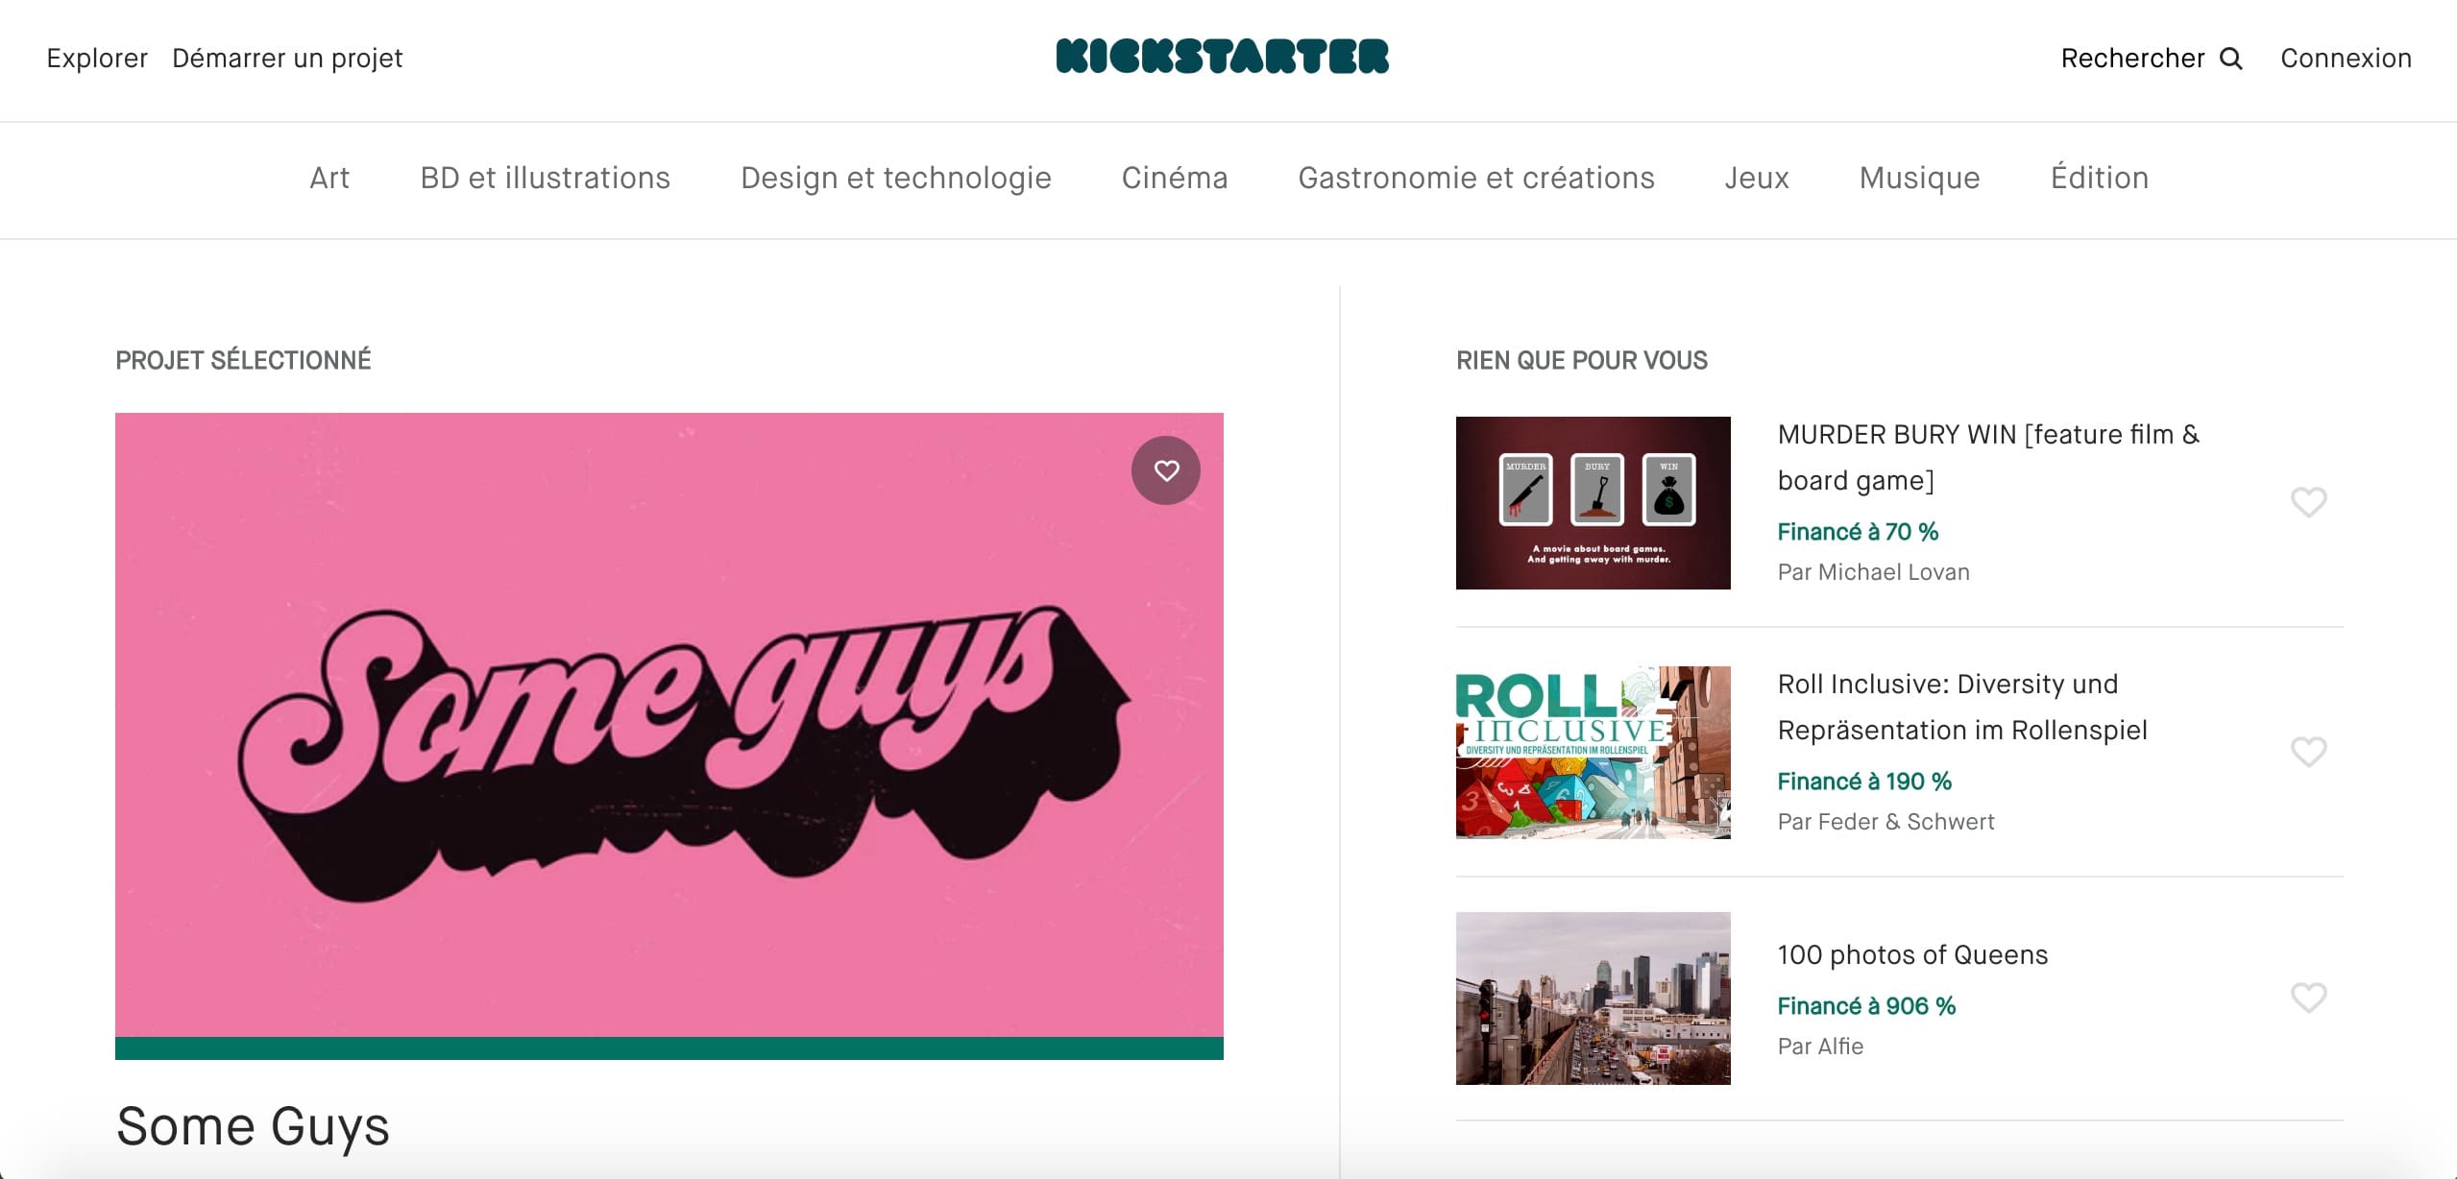The height and width of the screenshot is (1179, 2457).
Task: Click 'Par Feder & Schwert' creator text
Action: point(1885,822)
